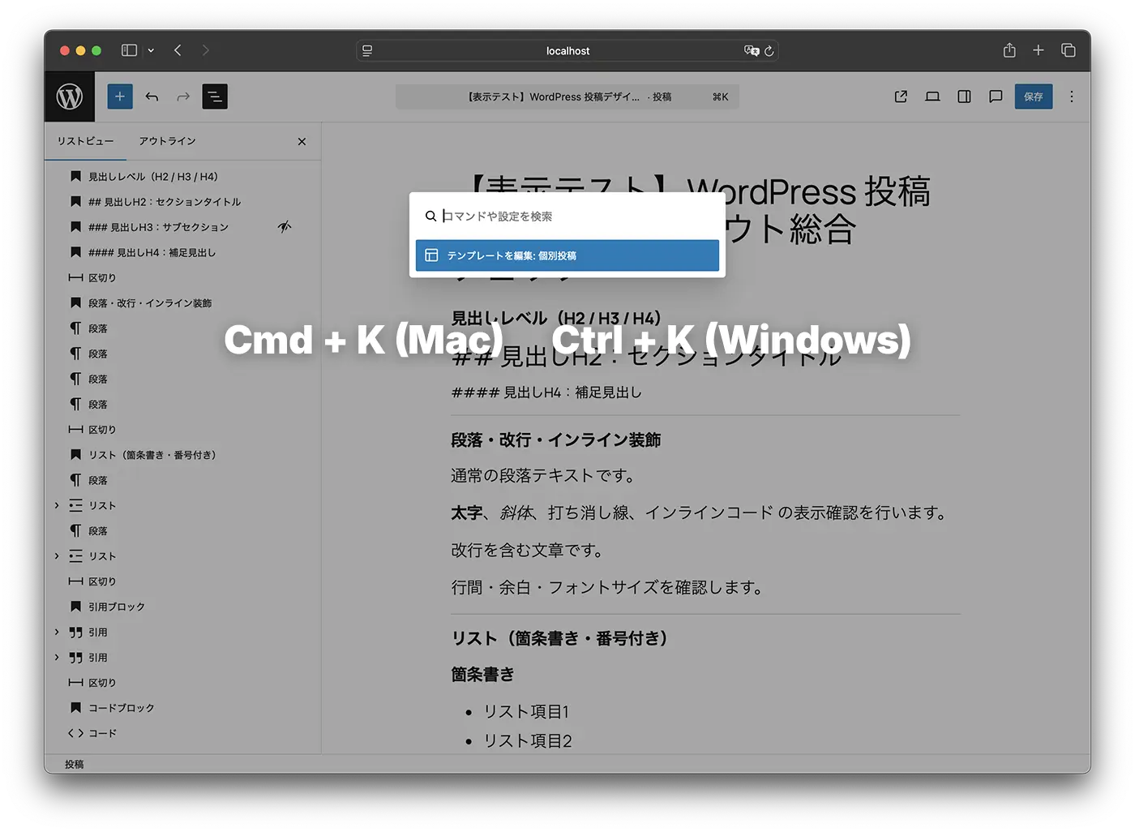This screenshot has width=1135, height=832.
Task: Switch to the リストビュー tab
Action: pyautogui.click(x=84, y=140)
